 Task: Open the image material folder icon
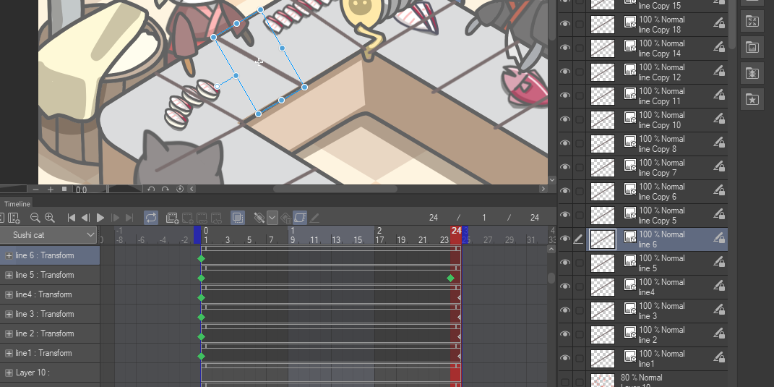[752, 48]
